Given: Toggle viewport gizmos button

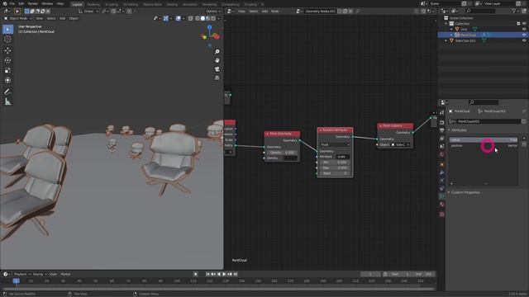Looking at the screenshot, I should click(x=165, y=18).
